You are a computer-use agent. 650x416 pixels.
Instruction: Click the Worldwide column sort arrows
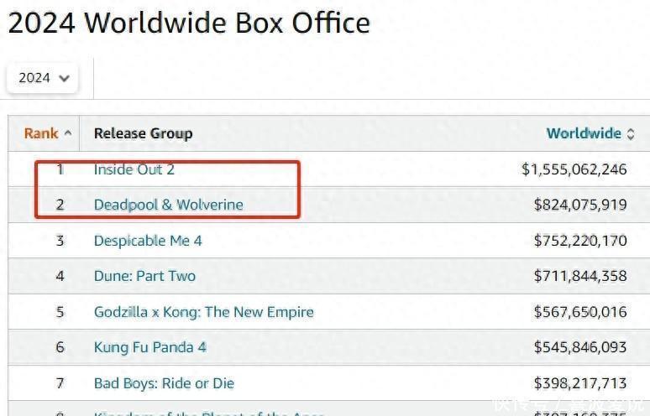click(631, 134)
